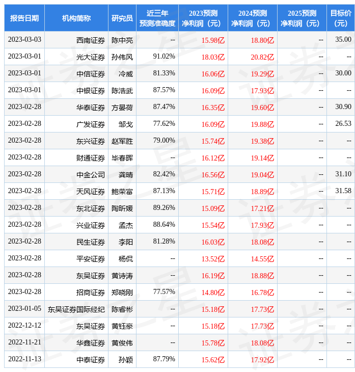Click the 目标价(元) column header

pos(341,18)
